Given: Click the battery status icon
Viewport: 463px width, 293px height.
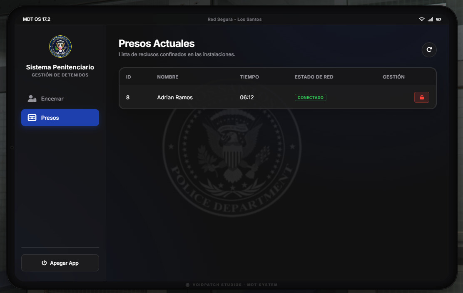Looking at the screenshot, I should click(x=438, y=19).
